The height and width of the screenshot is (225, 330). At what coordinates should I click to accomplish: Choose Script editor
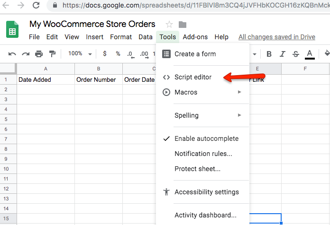202,77
